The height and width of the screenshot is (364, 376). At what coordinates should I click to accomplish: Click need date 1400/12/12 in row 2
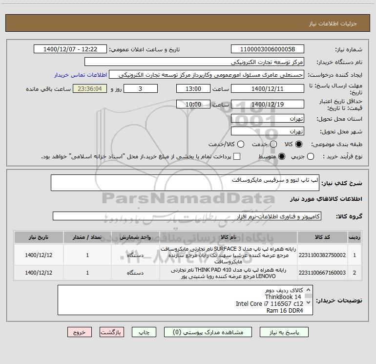coord(39,273)
